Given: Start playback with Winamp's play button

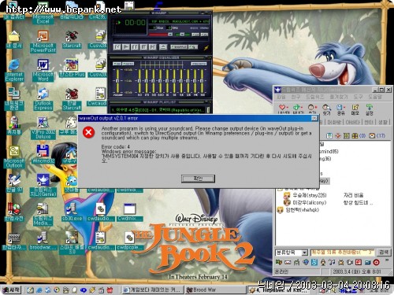Looking at the screenshot, I should 126,47.
